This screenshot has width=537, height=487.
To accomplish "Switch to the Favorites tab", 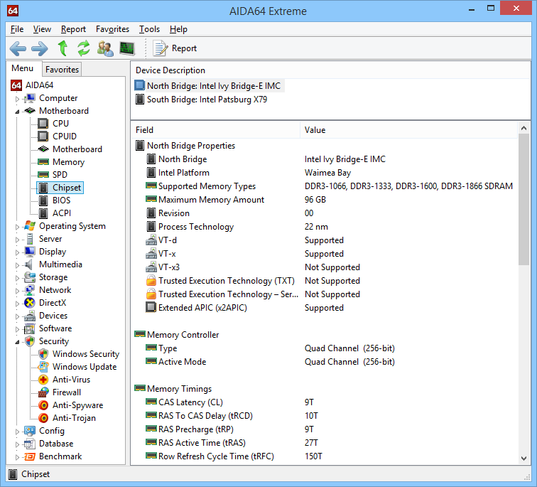I will (x=62, y=69).
